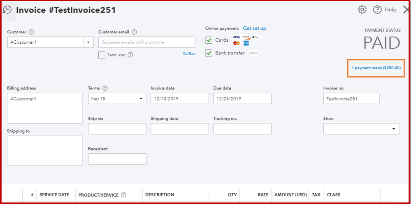Click the Help question mark icon
Viewport: 411px width, 204px height.
click(377, 10)
